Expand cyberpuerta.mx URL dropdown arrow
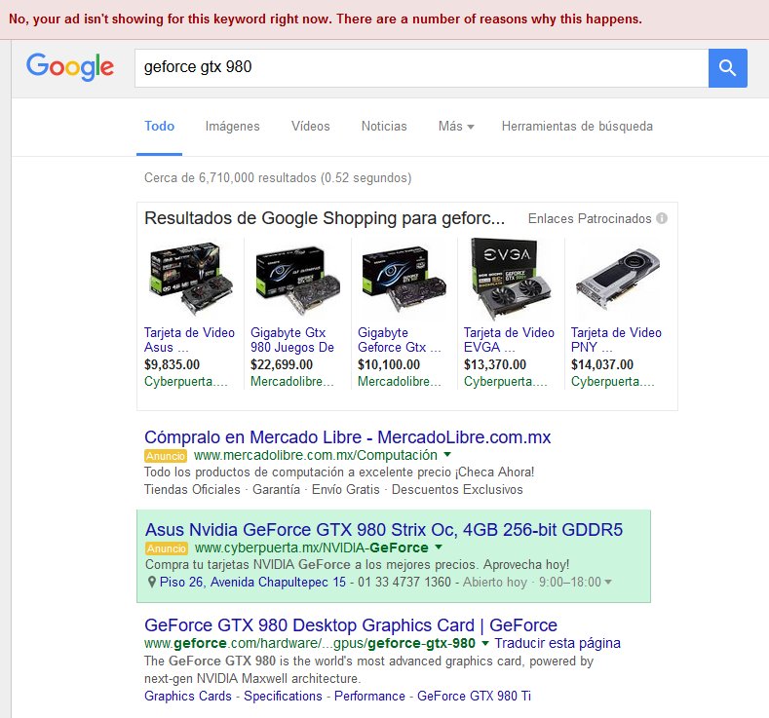 click(439, 547)
